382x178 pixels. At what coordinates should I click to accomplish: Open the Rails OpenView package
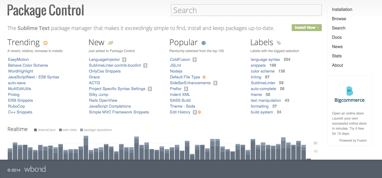[103, 100]
